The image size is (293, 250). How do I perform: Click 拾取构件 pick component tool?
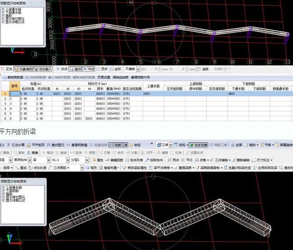(x=154, y=160)
